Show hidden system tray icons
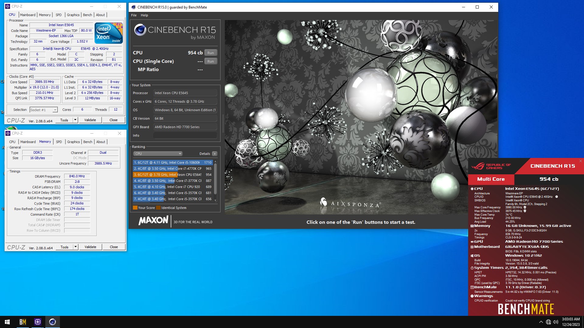The image size is (584, 328). pyautogui.click(x=541, y=322)
